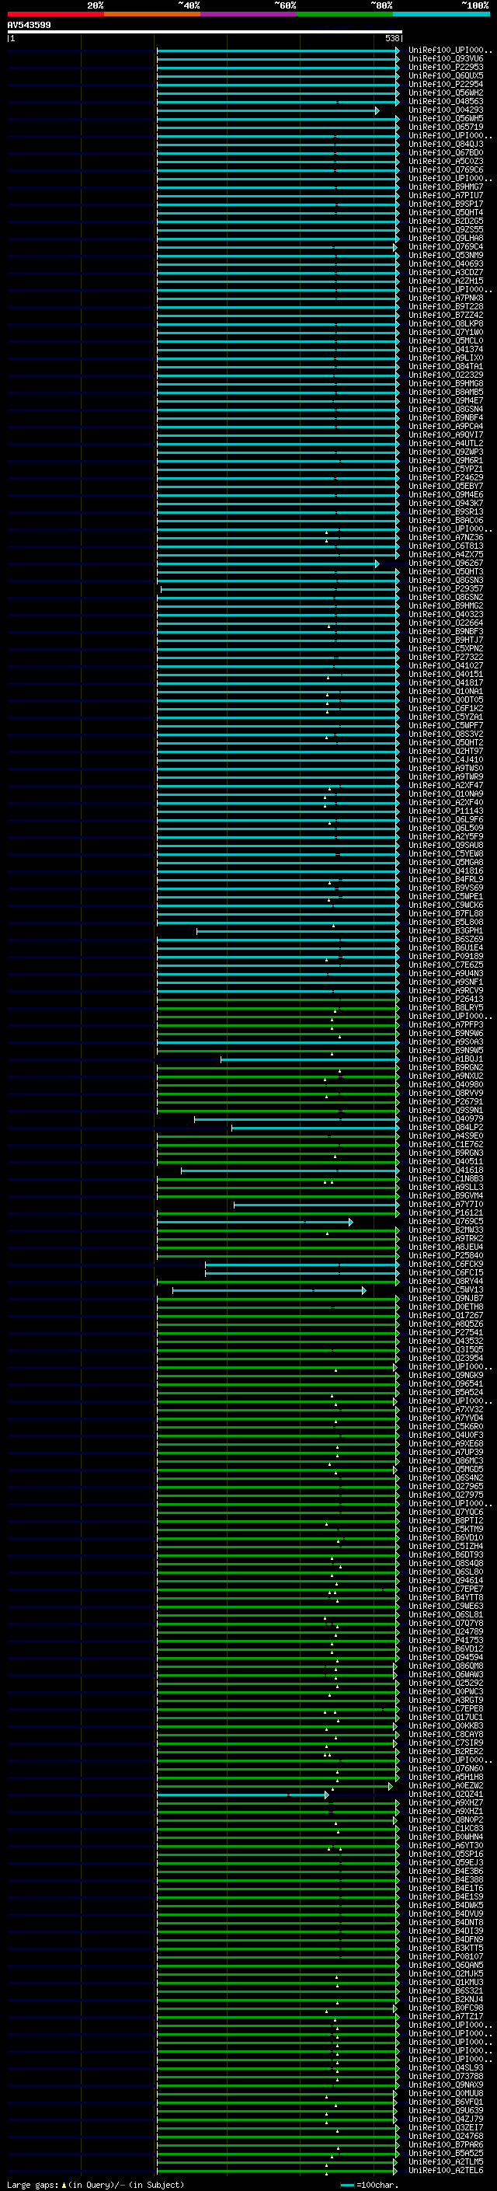This screenshot has width=497, height=2191.
Task: Click the alignment bar for UniRef100_C5WV13
Action: point(269,1291)
